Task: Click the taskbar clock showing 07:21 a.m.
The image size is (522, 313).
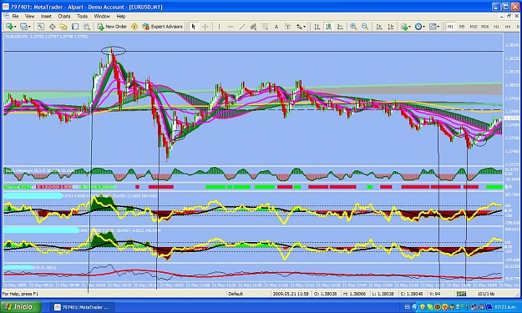Action: tap(505, 306)
